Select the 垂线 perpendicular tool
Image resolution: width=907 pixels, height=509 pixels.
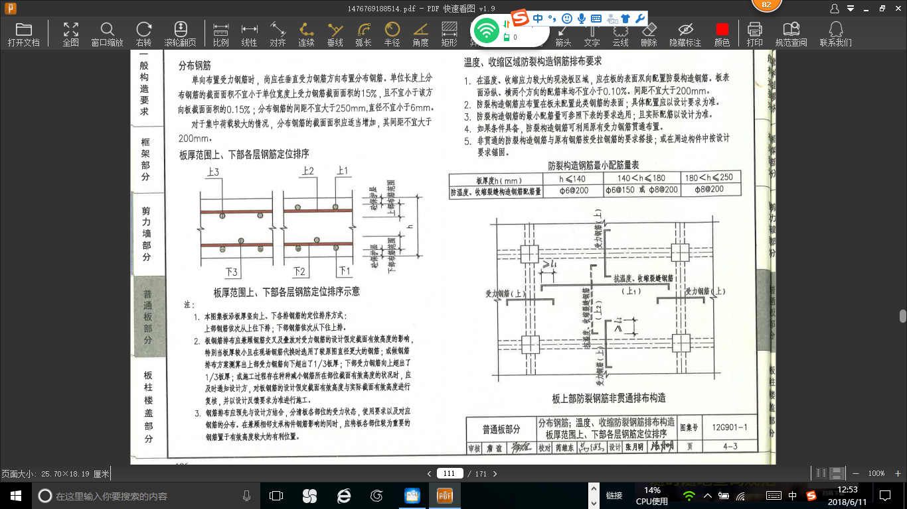[x=335, y=34]
